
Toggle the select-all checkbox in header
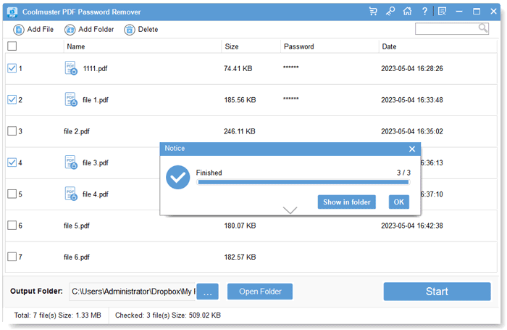[12, 46]
